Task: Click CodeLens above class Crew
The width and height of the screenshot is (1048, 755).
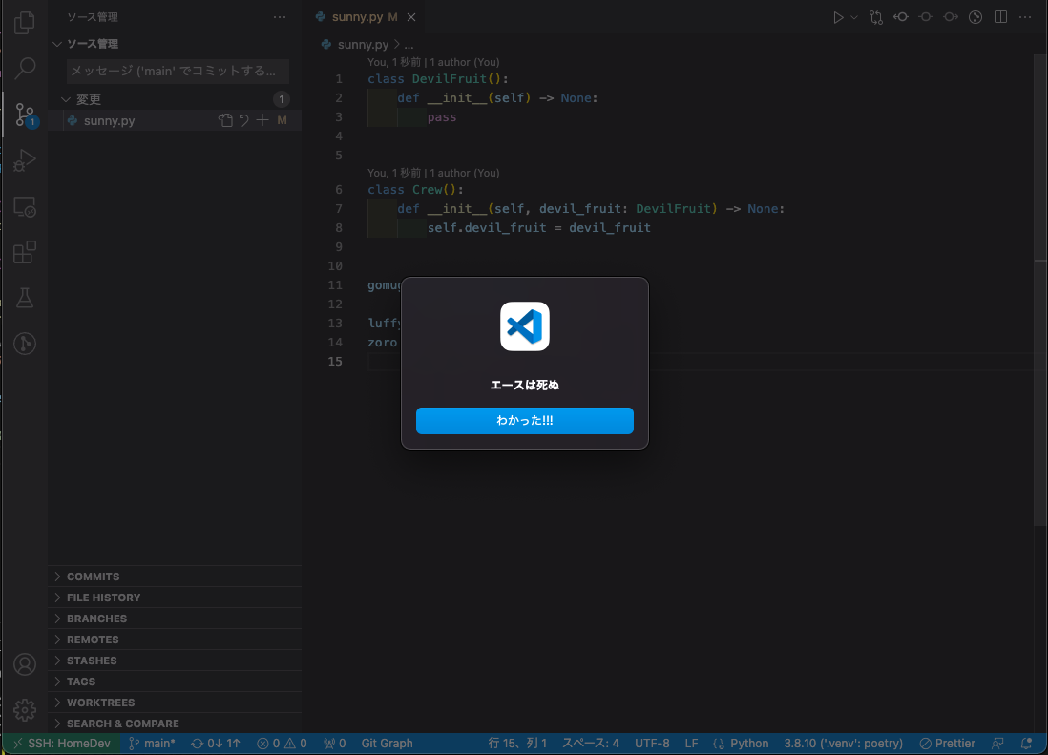Action: pyautogui.click(x=433, y=173)
